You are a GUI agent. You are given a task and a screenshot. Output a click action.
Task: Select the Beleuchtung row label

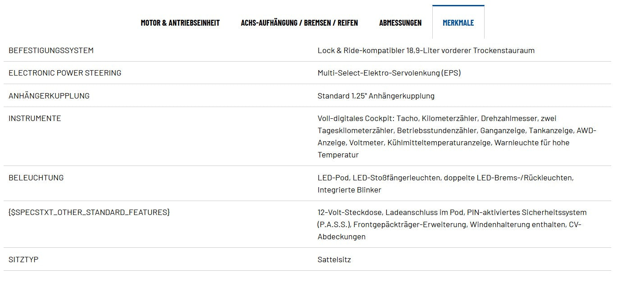click(36, 178)
